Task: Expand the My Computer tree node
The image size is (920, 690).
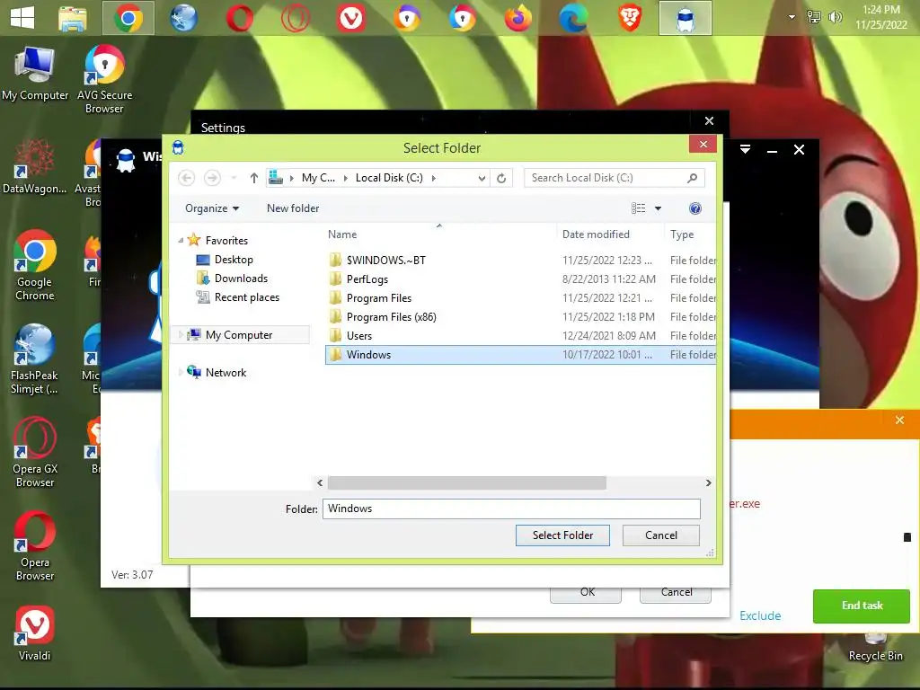Action: click(x=181, y=335)
